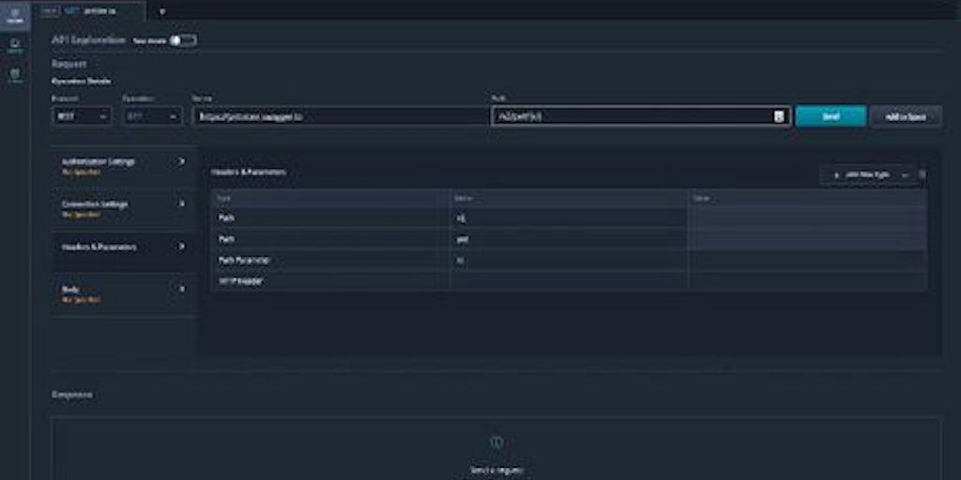The width and height of the screenshot is (961, 480).
Task: Open the Operation dropdown showing GET
Action: 152,115
